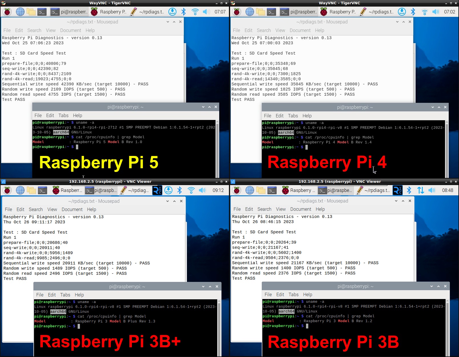Open Wi-Fi menu in Pi 3B+ tray
Image resolution: width=459 pixels, height=357 pixels.
191,190
